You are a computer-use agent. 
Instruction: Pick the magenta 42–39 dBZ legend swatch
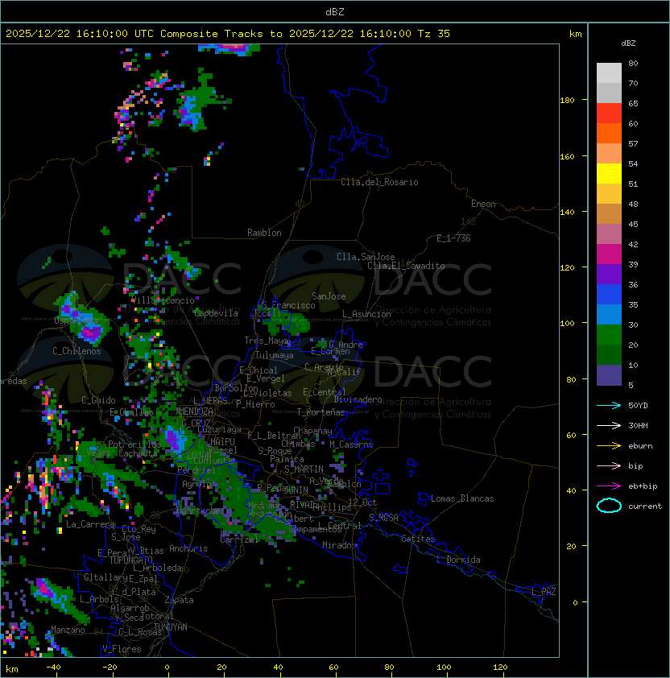tap(609, 254)
